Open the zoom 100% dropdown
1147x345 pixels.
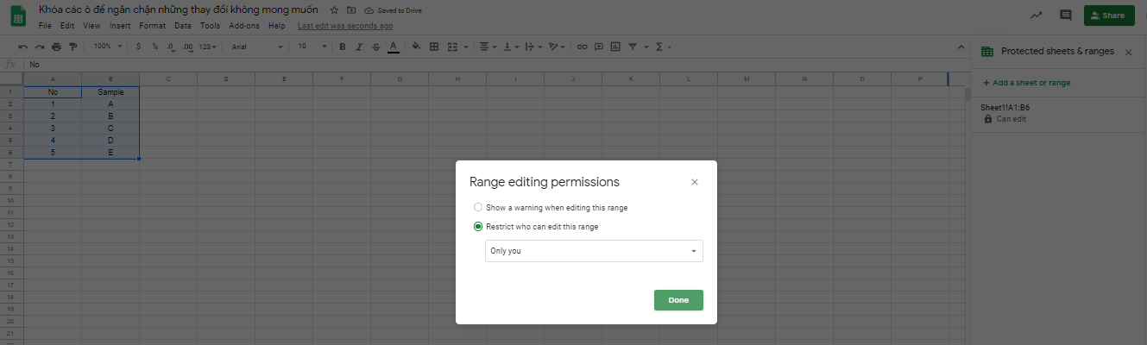point(107,47)
